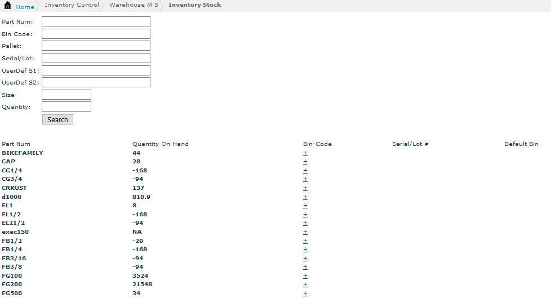
Task: Go to Warehouse M S breadcrumb
Action: (x=134, y=5)
